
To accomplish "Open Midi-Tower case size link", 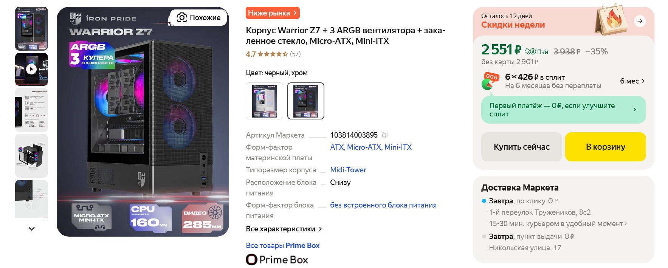I will pyautogui.click(x=348, y=170).
